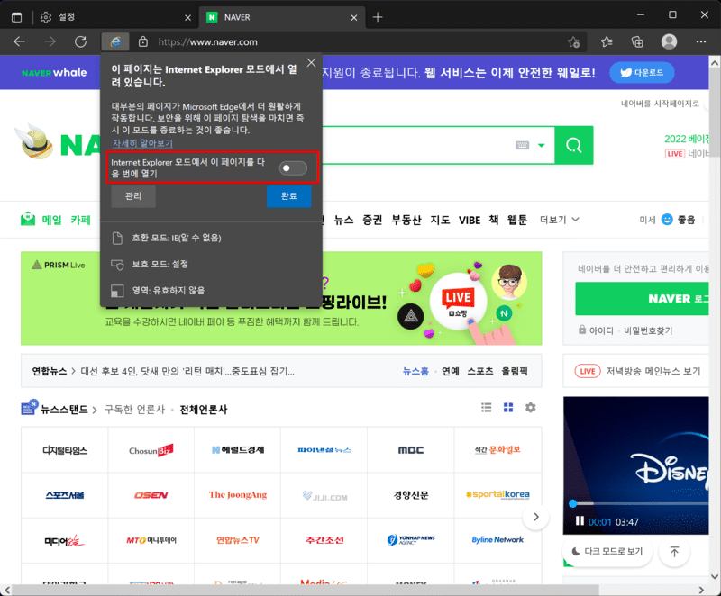This screenshot has height=596, width=721.
Task: Open newsstand settings gear icon
Action: pos(530,407)
